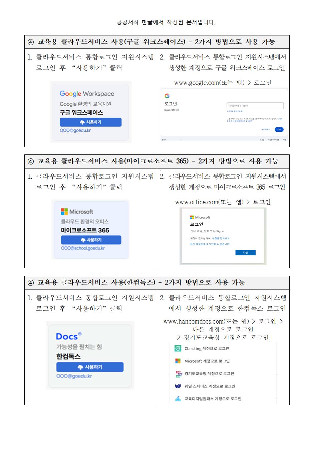The height and width of the screenshot is (469, 331).
Task: Select 경기도교육청 계정으로 로그인 option
Action: tap(204, 374)
